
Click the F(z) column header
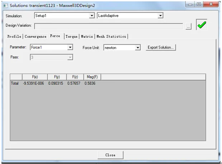click(x=75, y=77)
